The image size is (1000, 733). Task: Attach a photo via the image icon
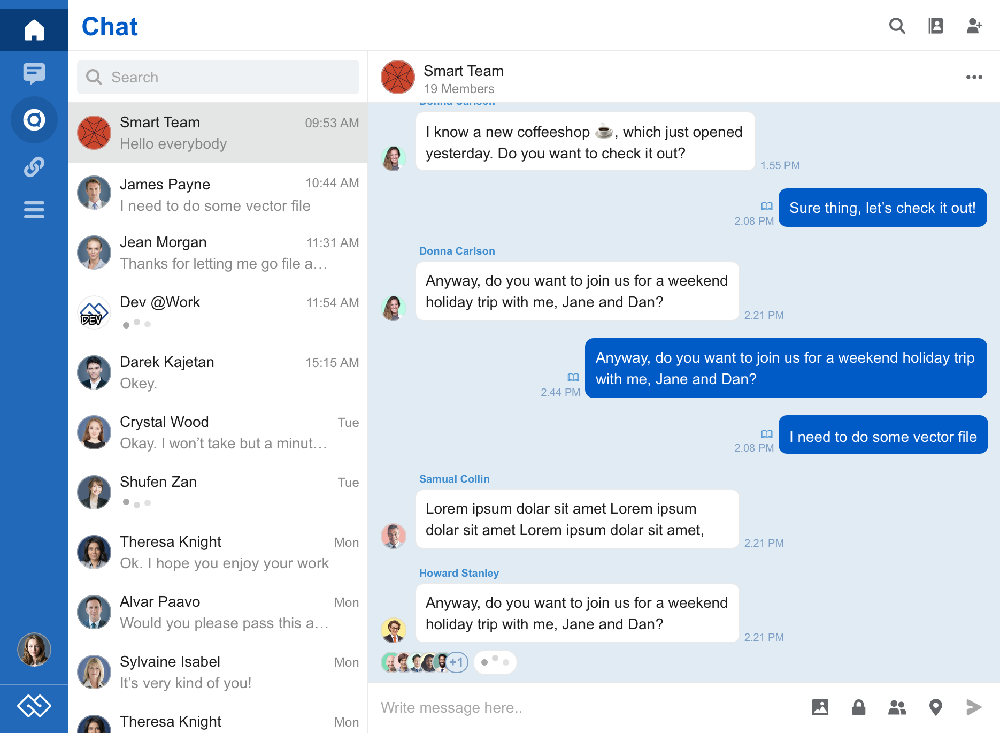(x=820, y=707)
